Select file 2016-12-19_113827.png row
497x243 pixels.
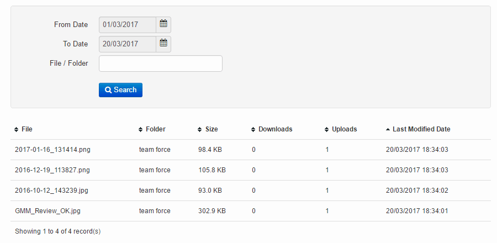coord(250,170)
